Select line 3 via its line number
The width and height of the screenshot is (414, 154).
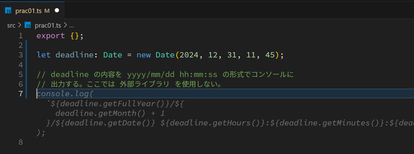21,55
